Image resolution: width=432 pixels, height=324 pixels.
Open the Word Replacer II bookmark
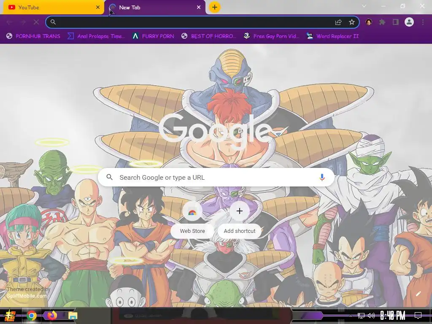pyautogui.click(x=332, y=36)
